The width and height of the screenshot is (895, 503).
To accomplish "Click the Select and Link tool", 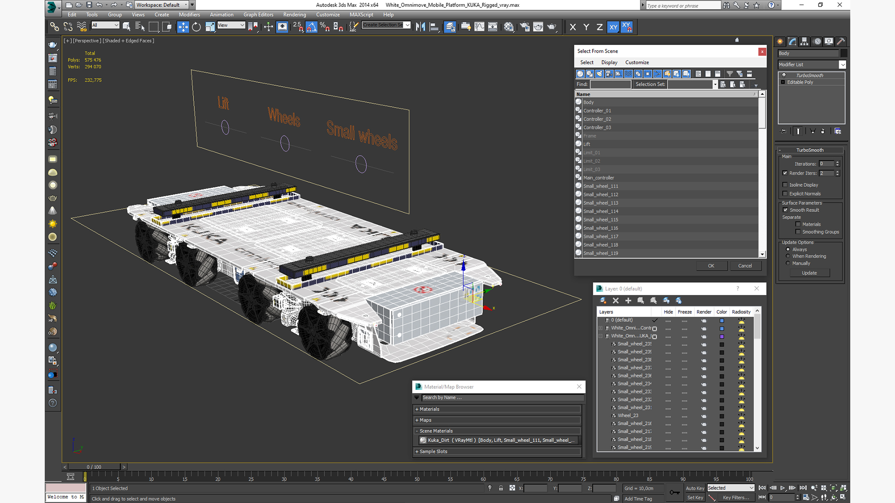I will 55,27.
